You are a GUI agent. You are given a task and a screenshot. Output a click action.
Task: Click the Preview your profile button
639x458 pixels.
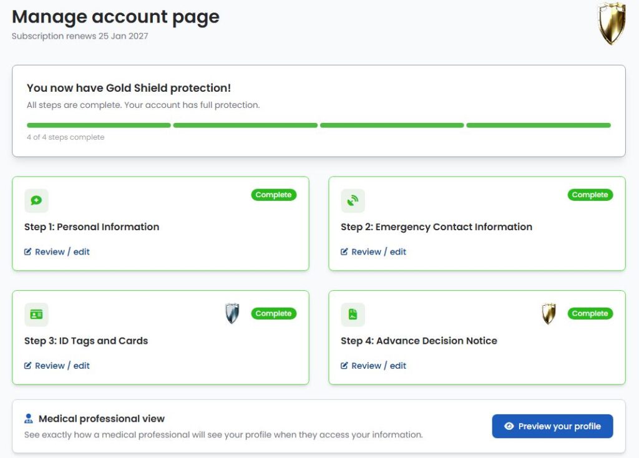click(553, 426)
